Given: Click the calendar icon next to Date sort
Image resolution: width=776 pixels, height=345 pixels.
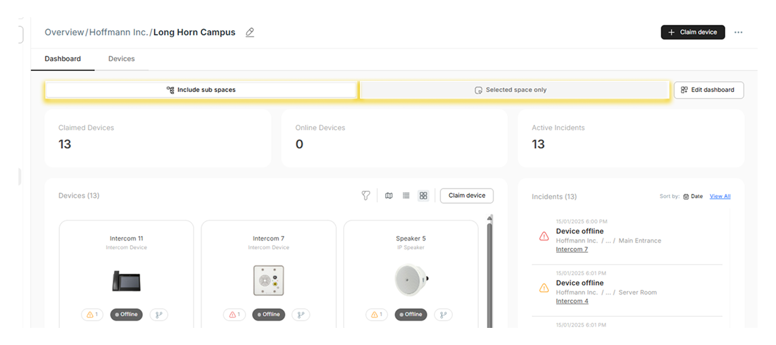Looking at the screenshot, I should point(686,196).
